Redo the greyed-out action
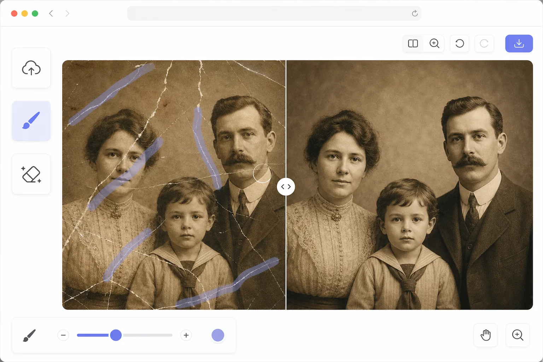 point(484,43)
